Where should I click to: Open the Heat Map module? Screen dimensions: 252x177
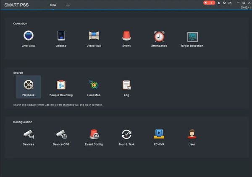click(x=94, y=88)
